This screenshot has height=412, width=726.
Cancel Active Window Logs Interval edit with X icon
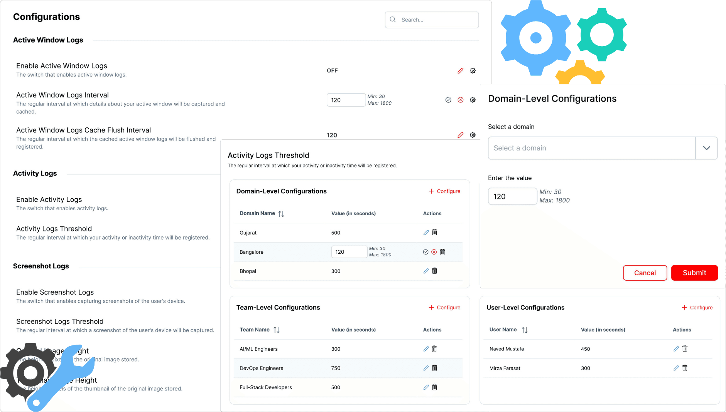(460, 100)
